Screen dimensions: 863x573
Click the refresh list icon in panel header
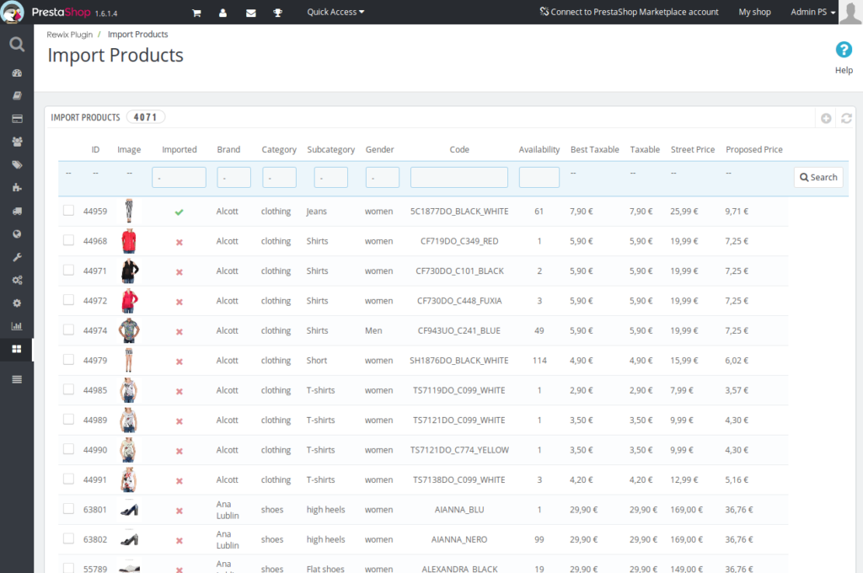coord(846,118)
